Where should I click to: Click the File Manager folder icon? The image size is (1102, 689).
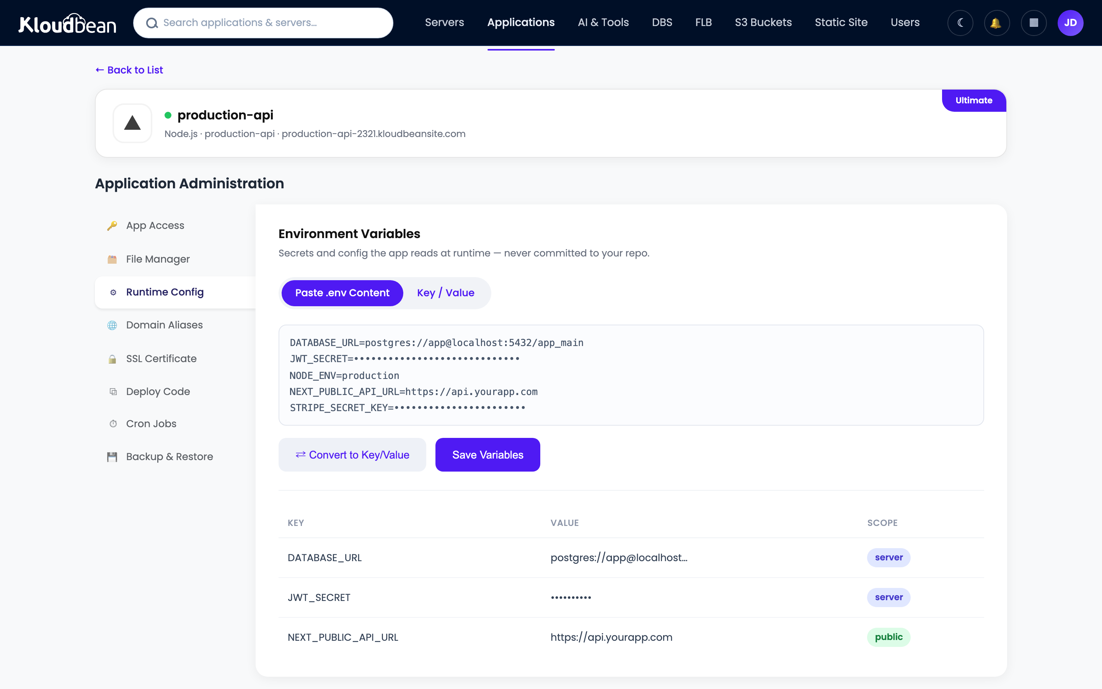coord(112,259)
